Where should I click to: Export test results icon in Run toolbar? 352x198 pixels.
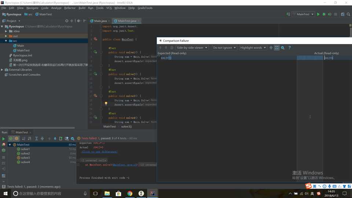[60, 139]
